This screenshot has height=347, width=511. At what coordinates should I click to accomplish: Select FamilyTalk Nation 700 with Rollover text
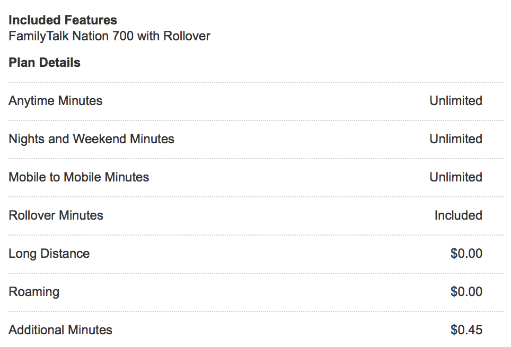point(110,36)
